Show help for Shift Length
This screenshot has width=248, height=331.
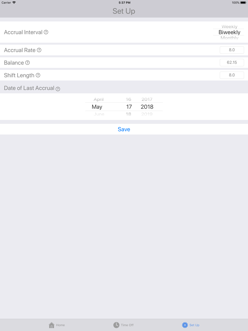point(38,75)
